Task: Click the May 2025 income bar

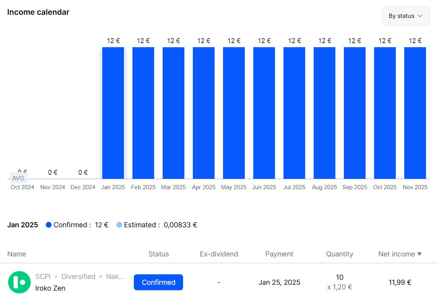Action: (x=234, y=113)
